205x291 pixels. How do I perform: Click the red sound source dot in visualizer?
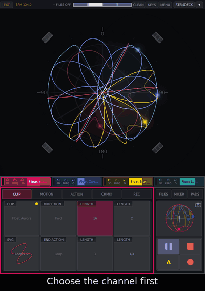pyautogui.click(x=100, y=126)
